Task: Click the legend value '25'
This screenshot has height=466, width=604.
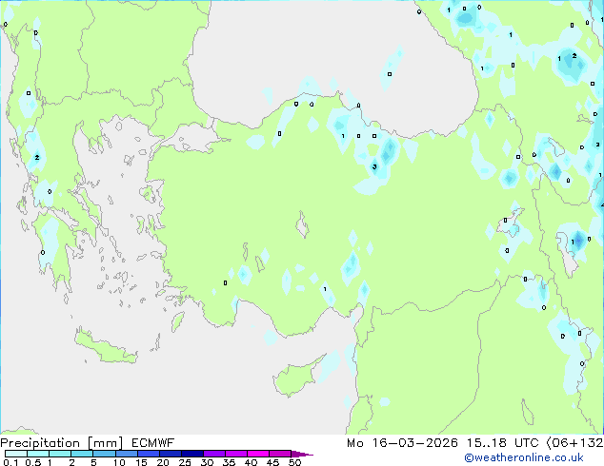Action: 185,462
